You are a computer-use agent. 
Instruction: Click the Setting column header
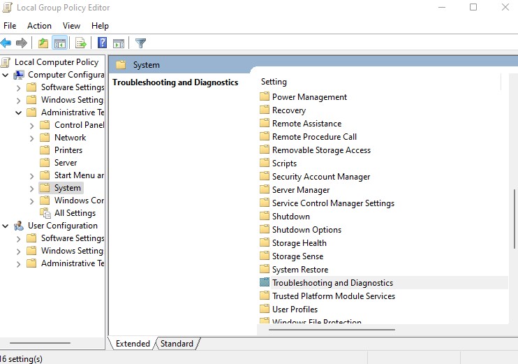(274, 82)
